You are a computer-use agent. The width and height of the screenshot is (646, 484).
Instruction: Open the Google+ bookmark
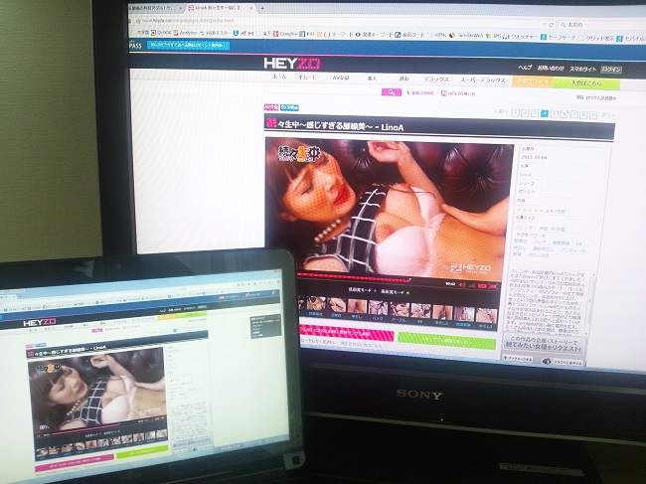(x=285, y=34)
